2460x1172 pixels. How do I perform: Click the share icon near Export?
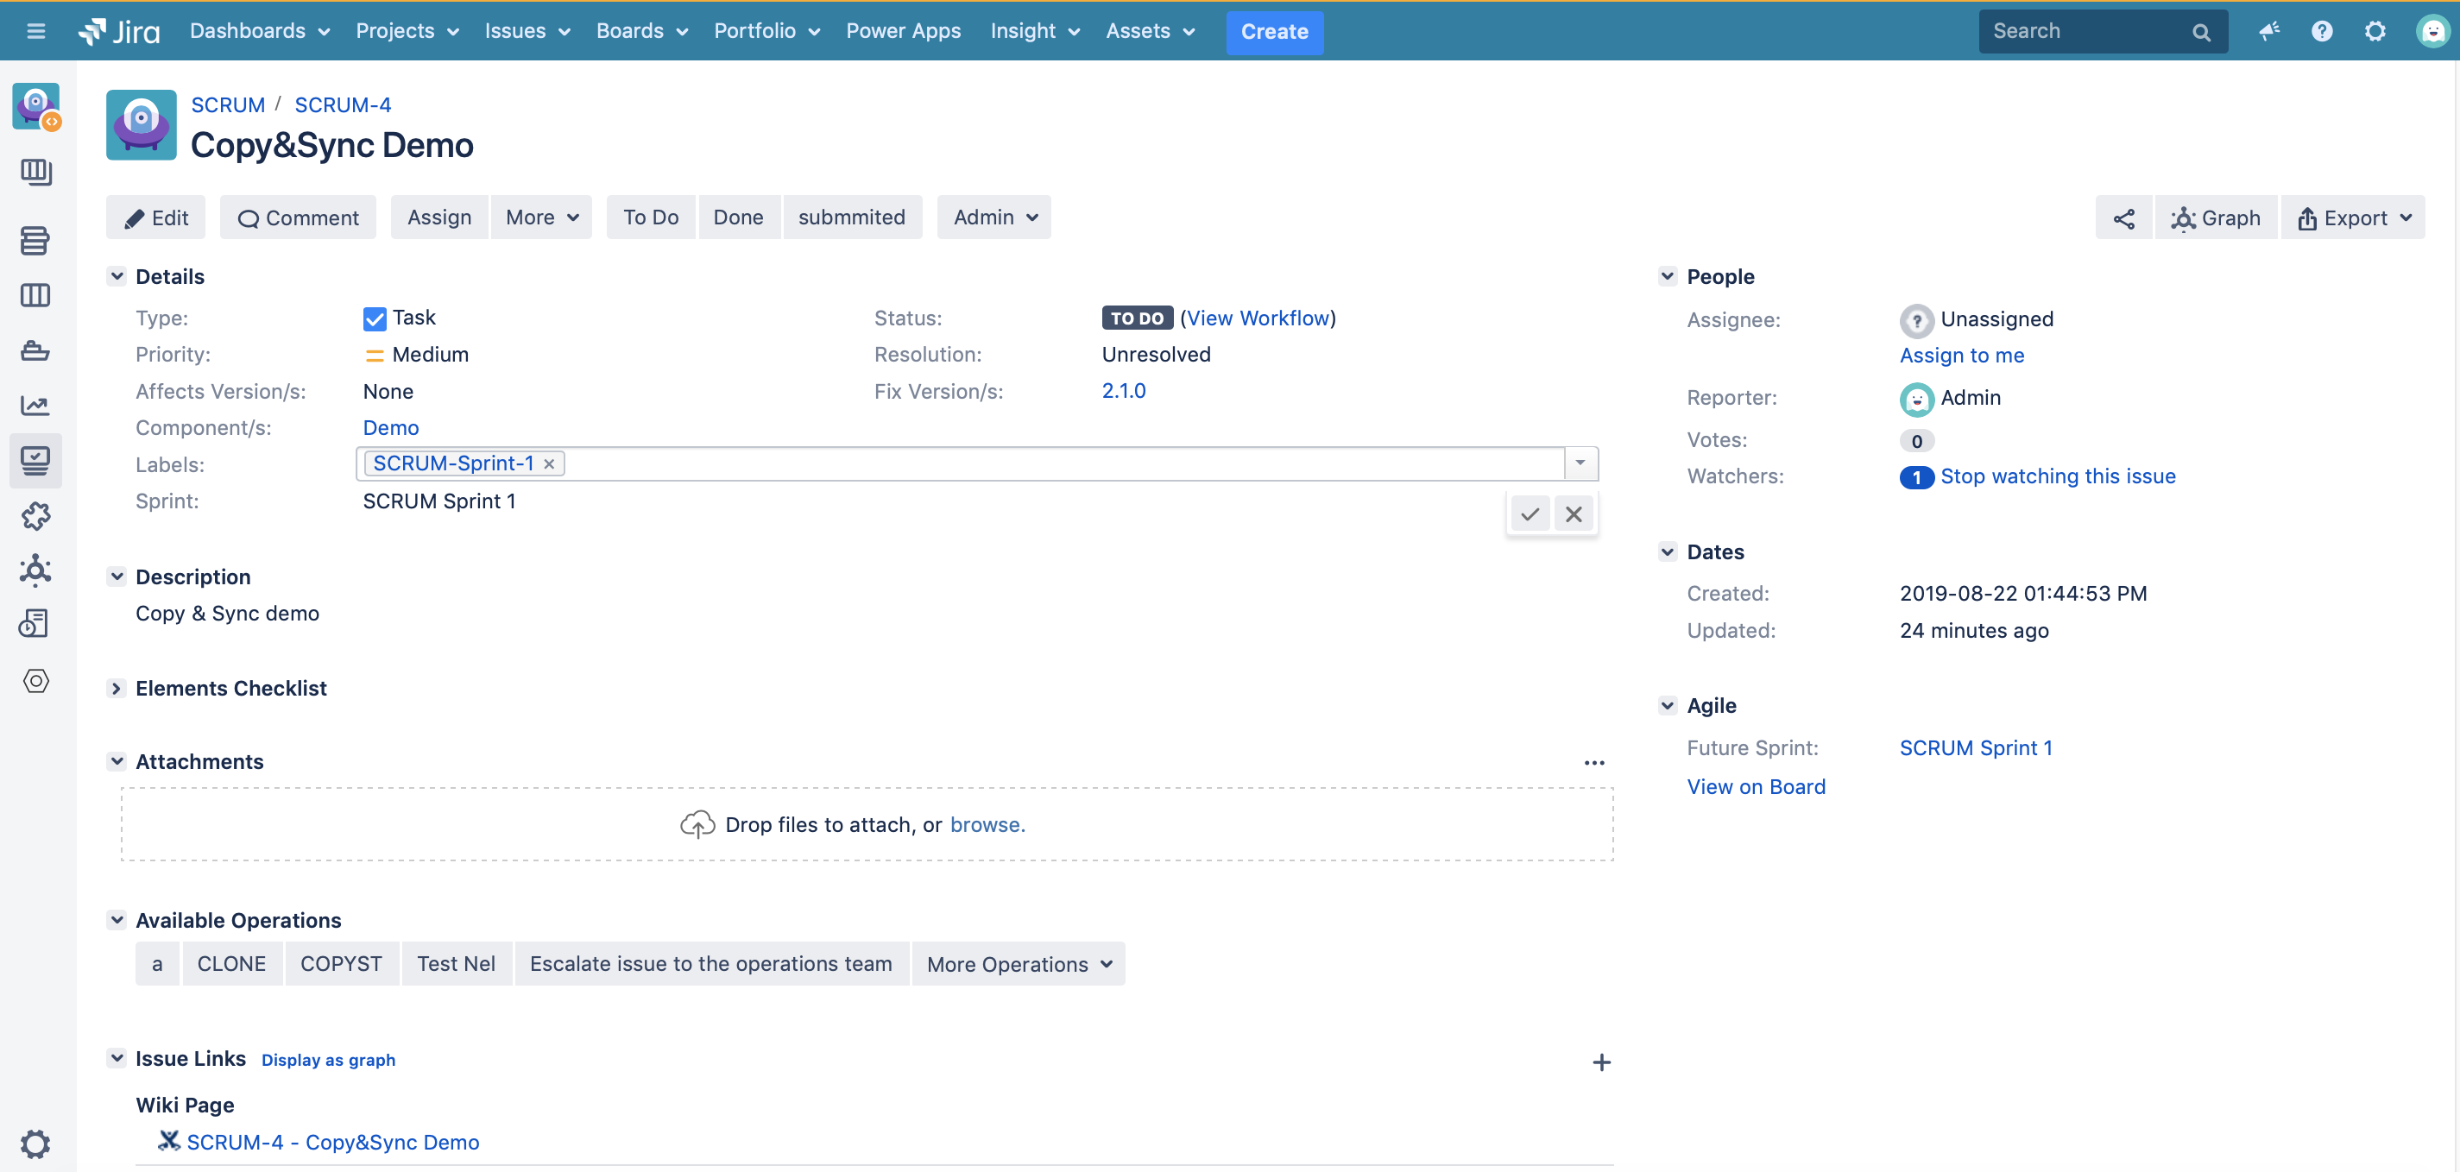click(x=2124, y=217)
